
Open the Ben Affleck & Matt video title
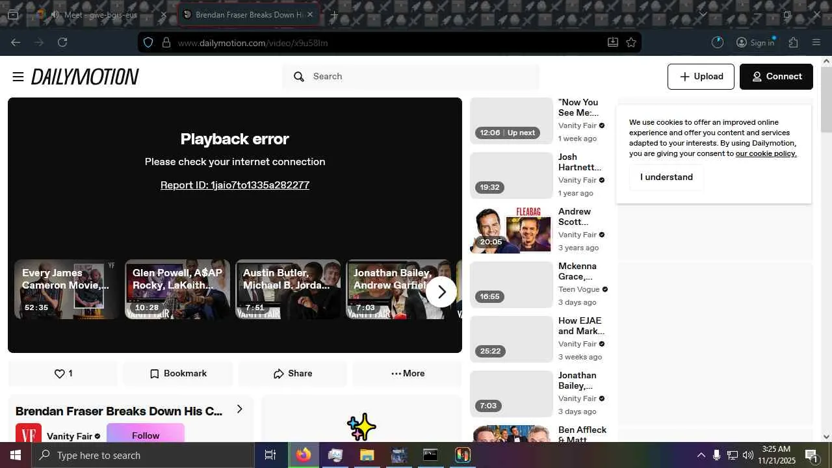pos(582,435)
